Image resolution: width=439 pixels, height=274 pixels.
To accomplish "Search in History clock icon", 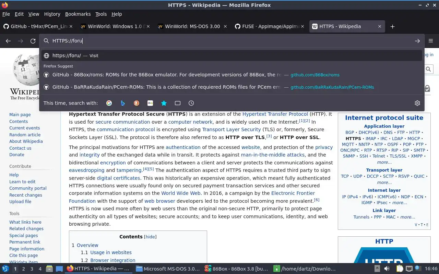I will coord(191,103).
